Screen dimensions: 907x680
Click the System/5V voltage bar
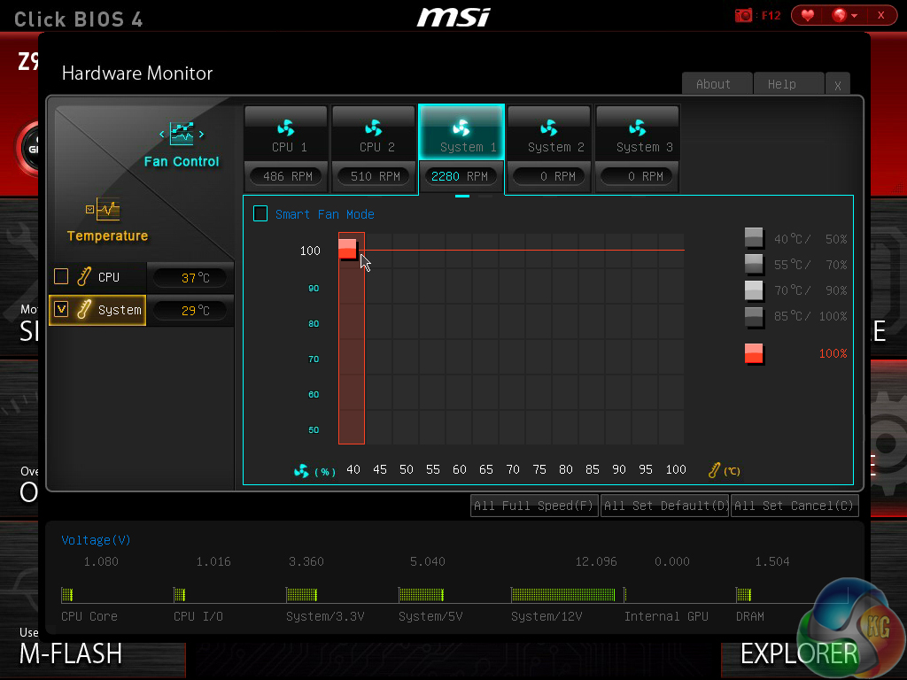click(421, 594)
